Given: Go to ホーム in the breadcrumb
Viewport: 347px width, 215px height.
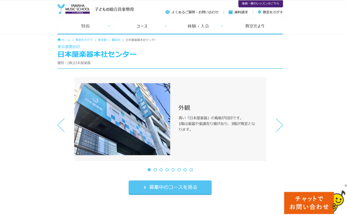Looking at the screenshot, I should 66,40.
